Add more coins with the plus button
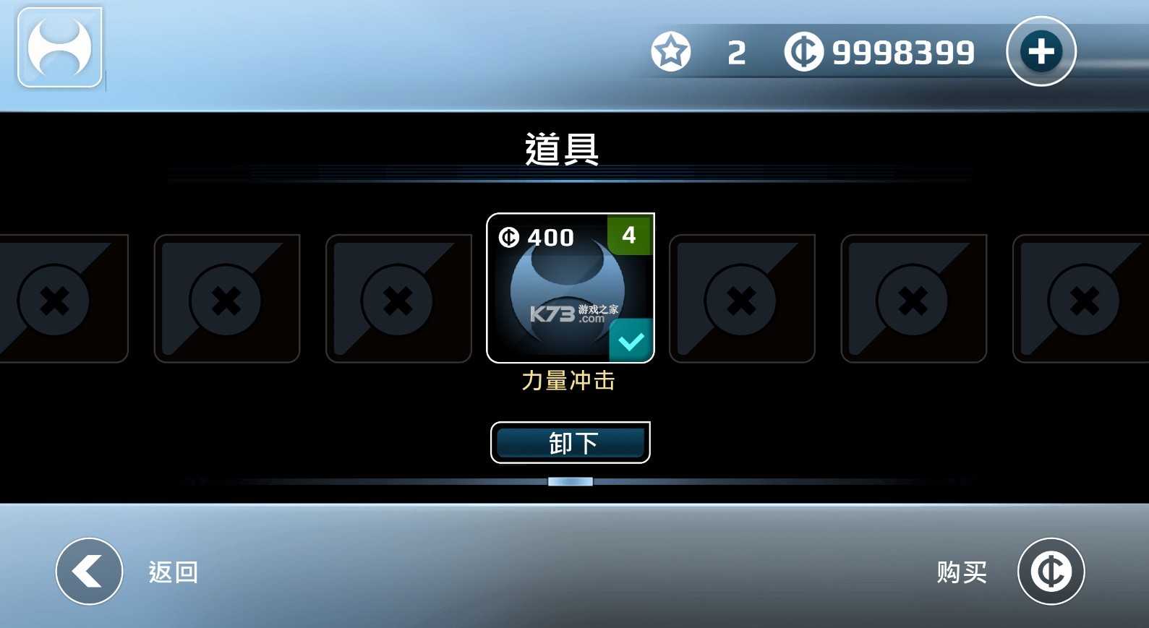This screenshot has height=628, width=1149. pyautogui.click(x=1041, y=51)
